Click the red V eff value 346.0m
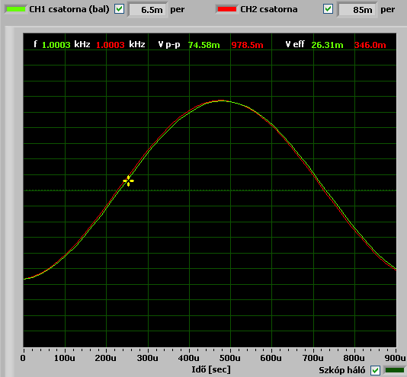This screenshot has width=407, height=377. tap(370, 45)
